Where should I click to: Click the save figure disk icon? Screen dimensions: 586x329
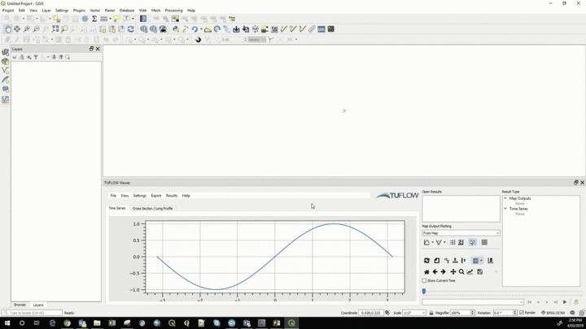(x=480, y=272)
